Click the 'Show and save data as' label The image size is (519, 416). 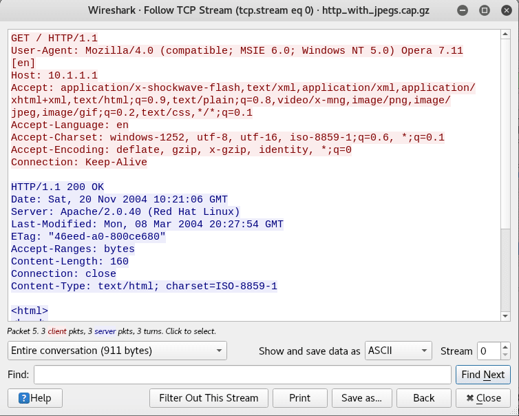(x=310, y=351)
